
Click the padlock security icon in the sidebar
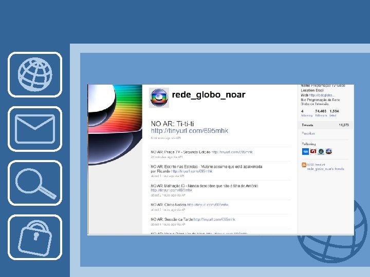tap(35, 237)
